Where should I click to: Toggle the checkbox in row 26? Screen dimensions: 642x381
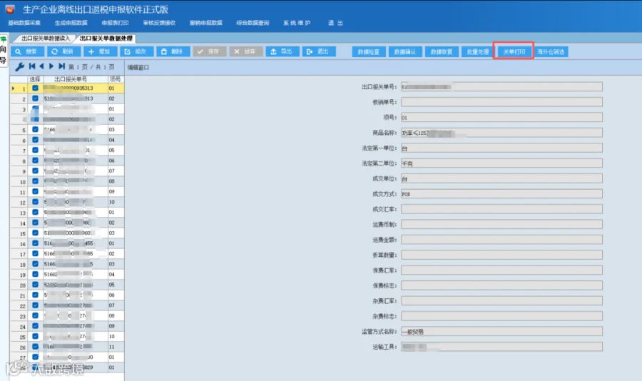(x=35, y=347)
